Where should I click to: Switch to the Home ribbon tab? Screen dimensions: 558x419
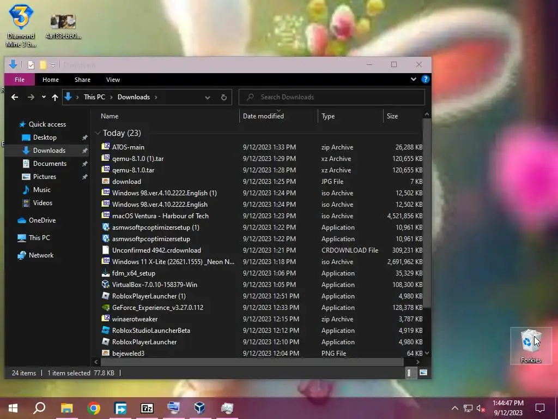point(51,80)
